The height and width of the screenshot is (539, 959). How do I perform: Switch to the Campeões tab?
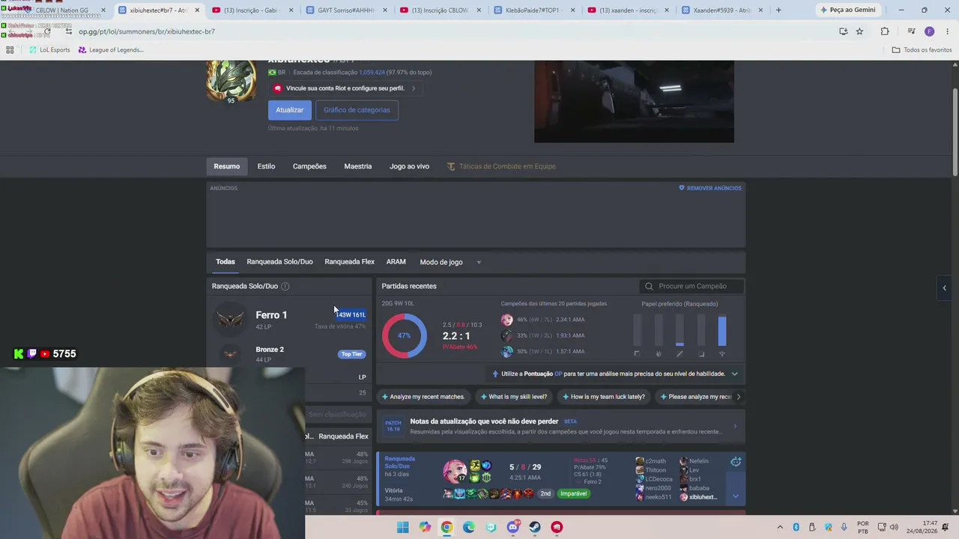[x=309, y=166]
